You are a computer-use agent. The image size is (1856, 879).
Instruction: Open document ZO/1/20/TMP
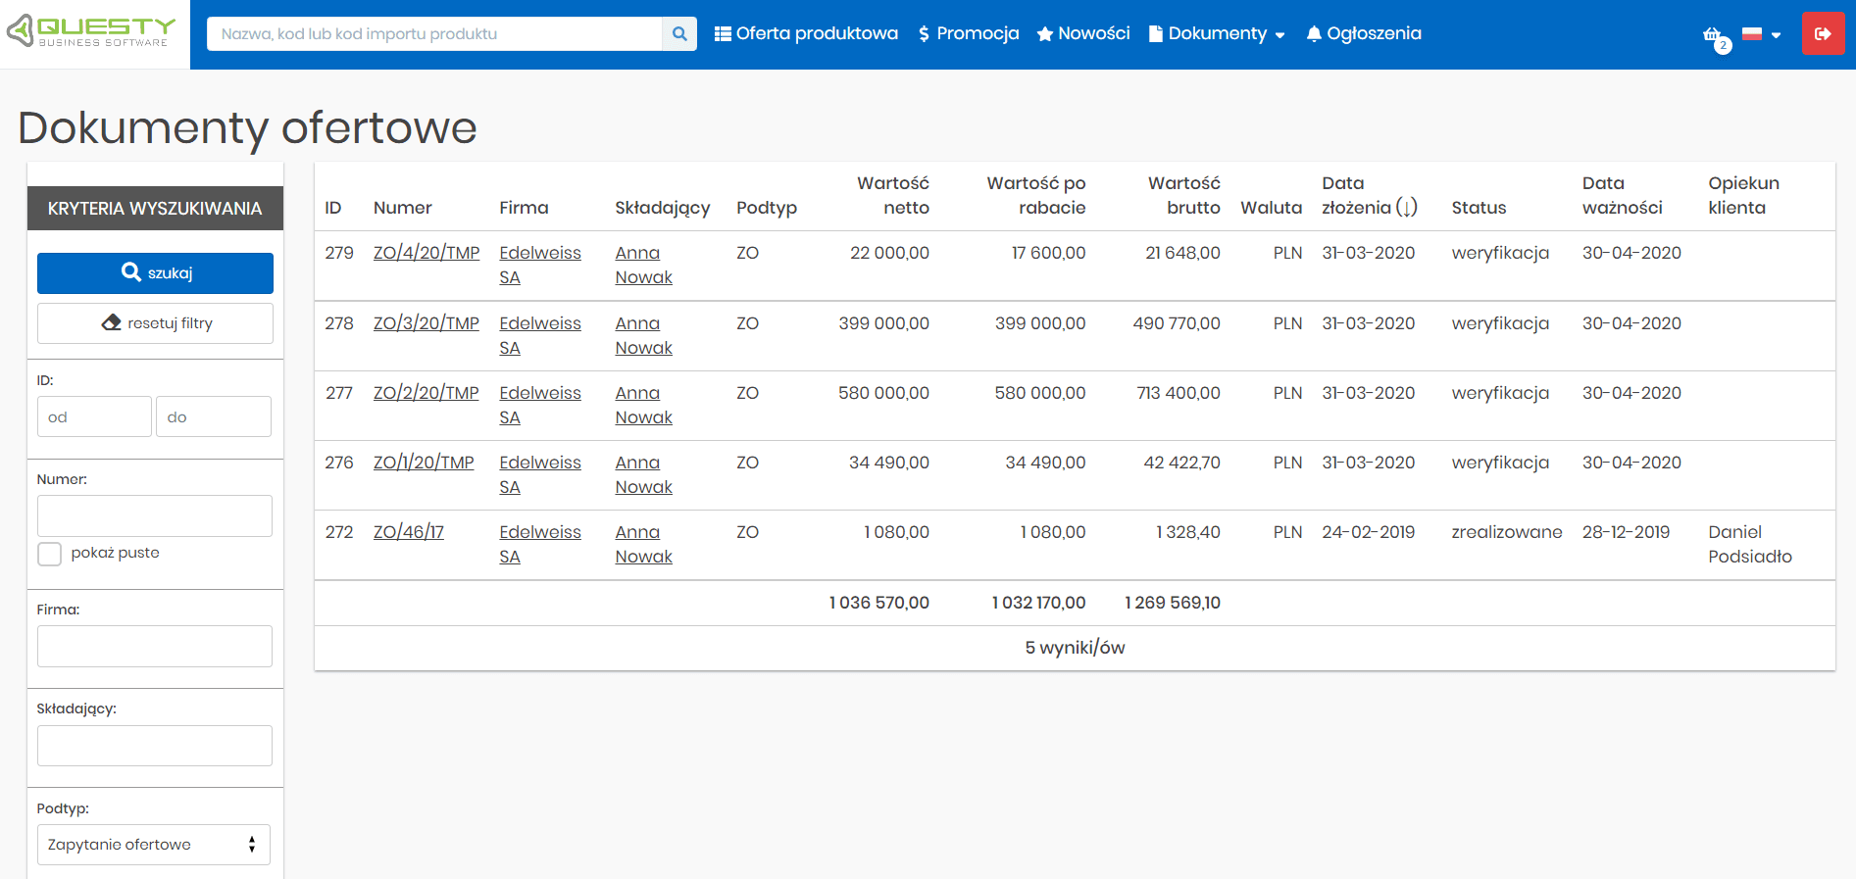(x=424, y=463)
